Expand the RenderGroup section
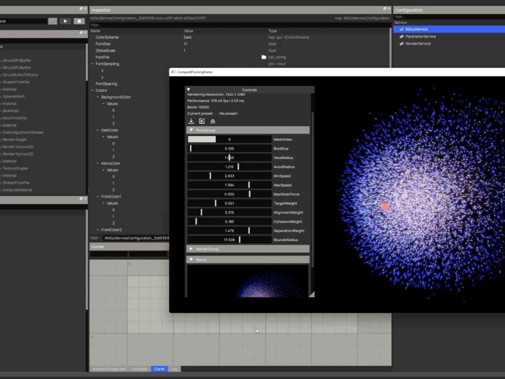 pyautogui.click(x=191, y=249)
